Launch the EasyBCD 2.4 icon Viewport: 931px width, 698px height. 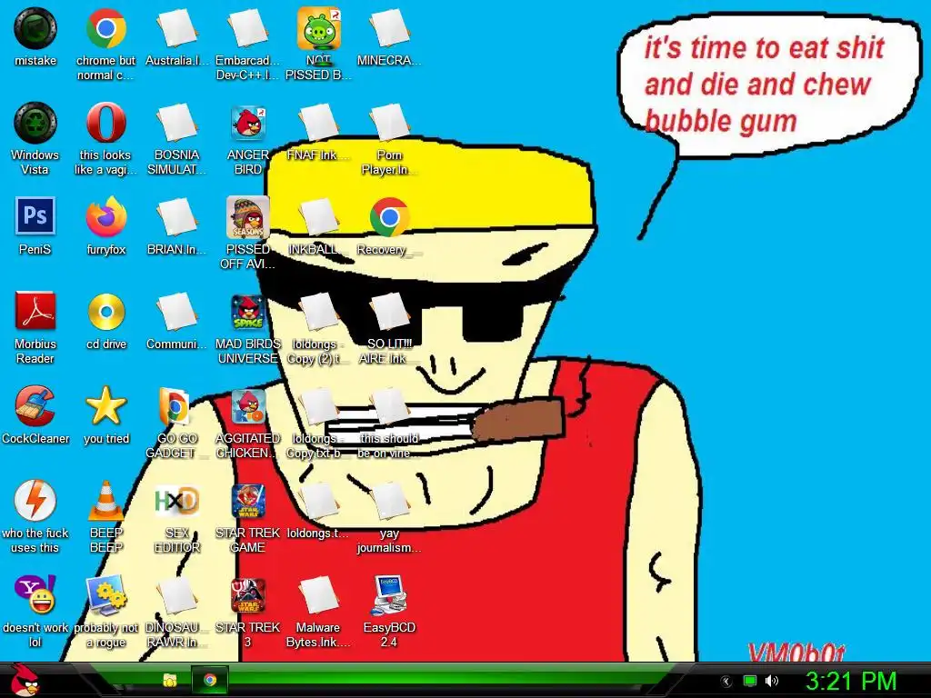tap(389, 594)
